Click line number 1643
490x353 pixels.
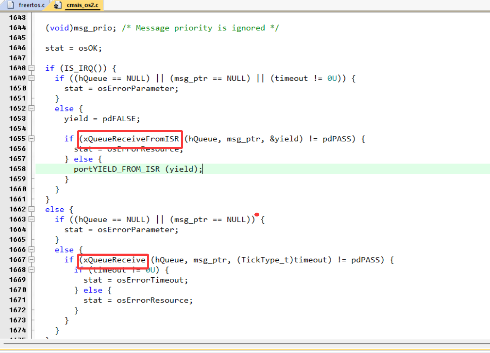[x=18, y=17]
